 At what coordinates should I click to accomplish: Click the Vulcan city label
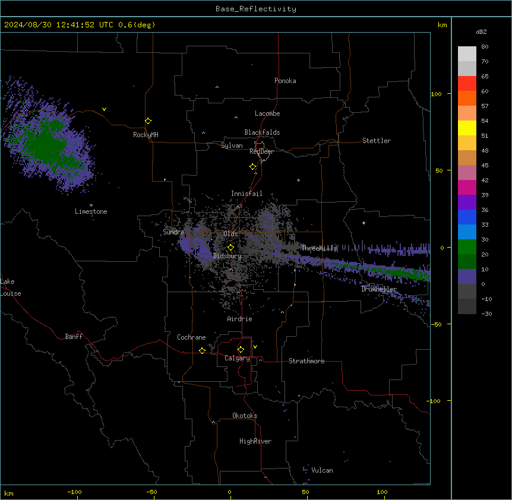pyautogui.click(x=322, y=470)
